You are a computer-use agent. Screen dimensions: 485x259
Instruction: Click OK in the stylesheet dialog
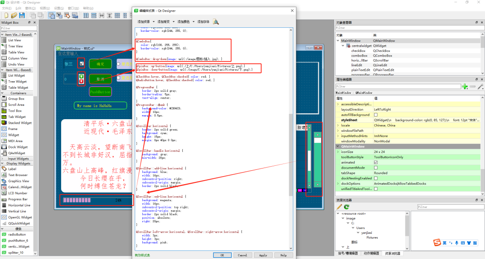[222, 255]
